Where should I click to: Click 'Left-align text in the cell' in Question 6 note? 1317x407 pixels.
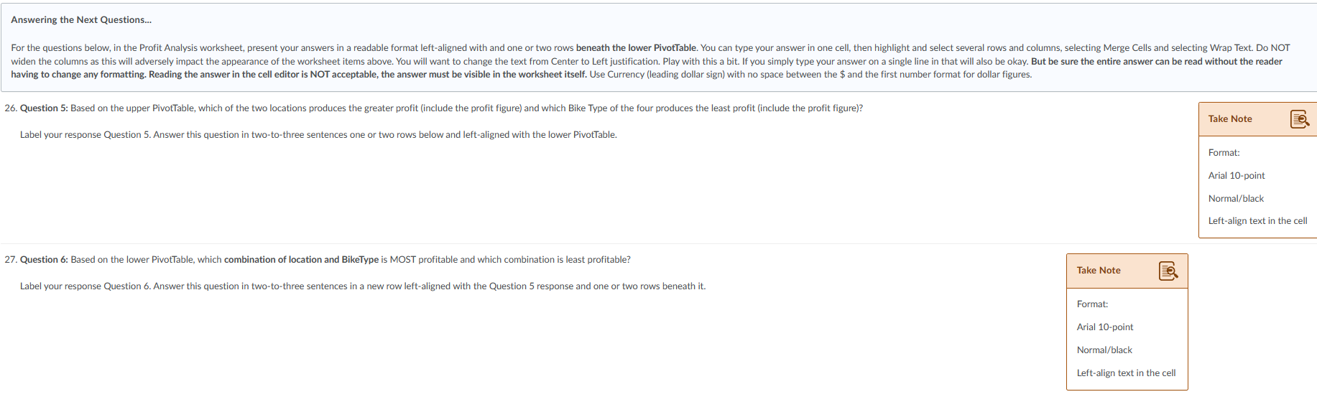1127,373
